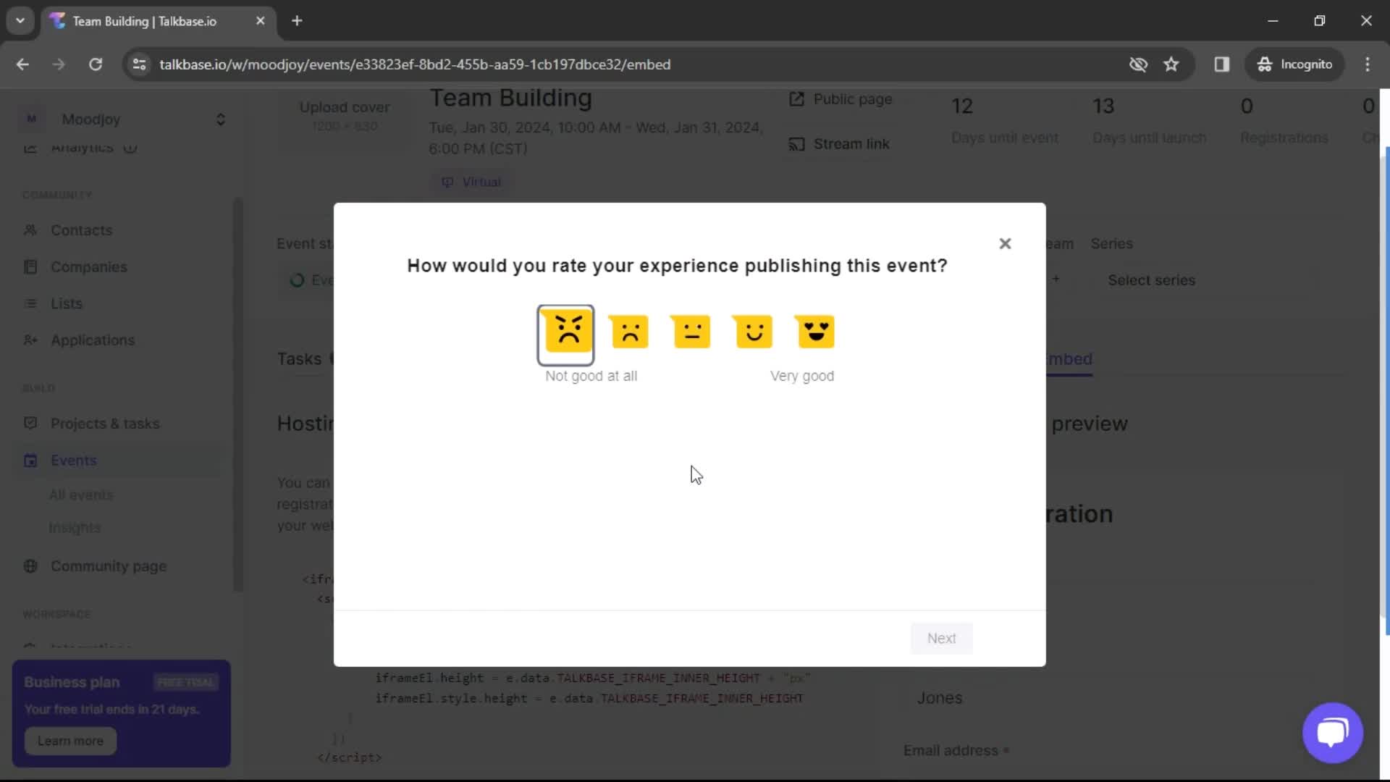Select the happy face rating emoji
The image size is (1390, 782).
point(753,332)
